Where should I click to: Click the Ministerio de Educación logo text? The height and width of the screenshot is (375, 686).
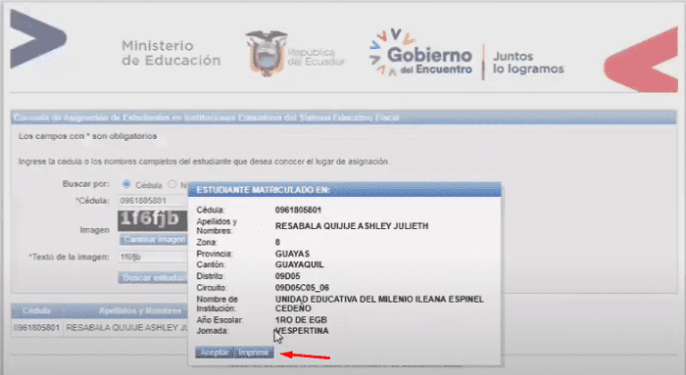click(x=171, y=53)
